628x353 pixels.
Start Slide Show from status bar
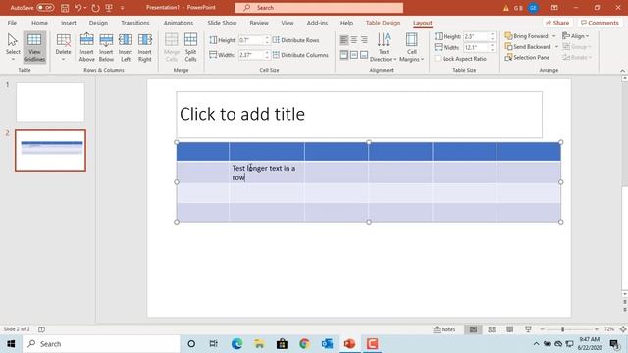point(528,329)
